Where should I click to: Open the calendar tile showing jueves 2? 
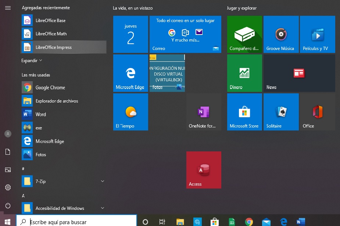[x=130, y=34]
